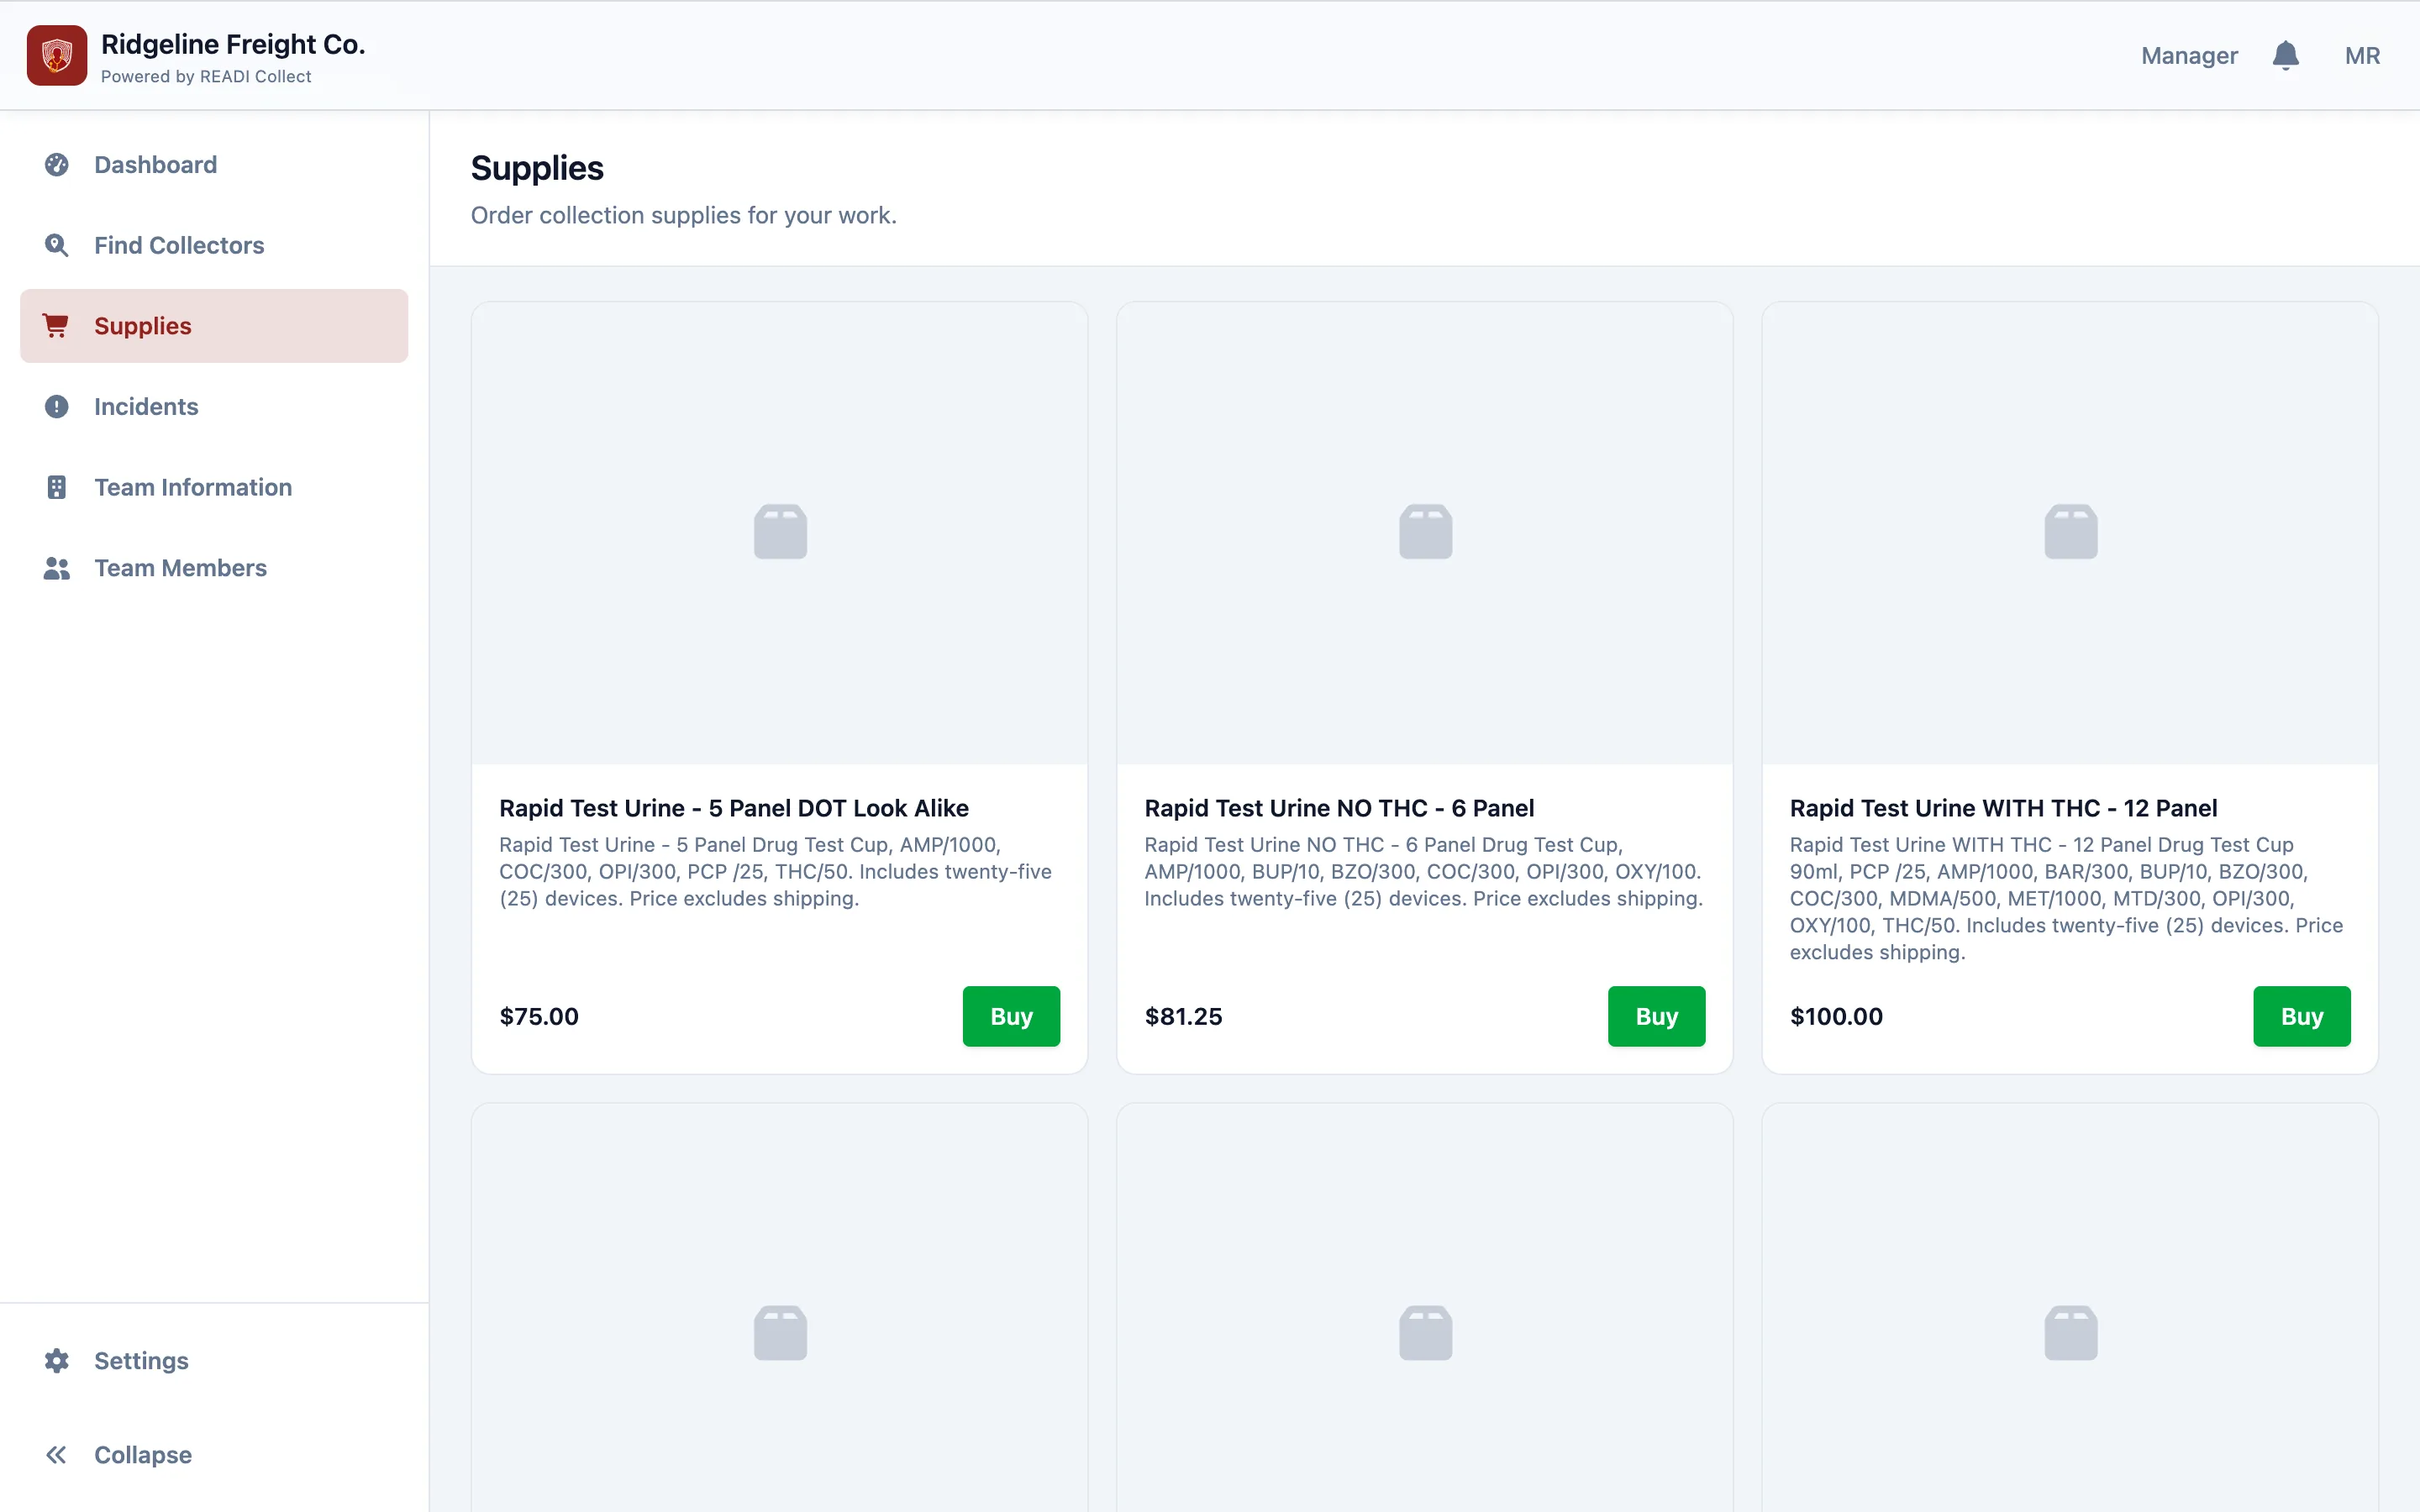Screen dimensions: 2420x1512
Task: Click the Find Collectors magnifier icon
Action: pyautogui.click(x=57, y=246)
